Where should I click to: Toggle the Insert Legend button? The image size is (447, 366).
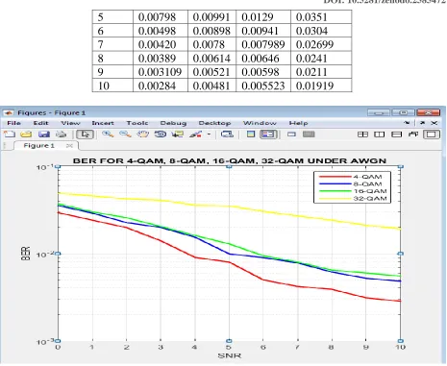click(268, 134)
